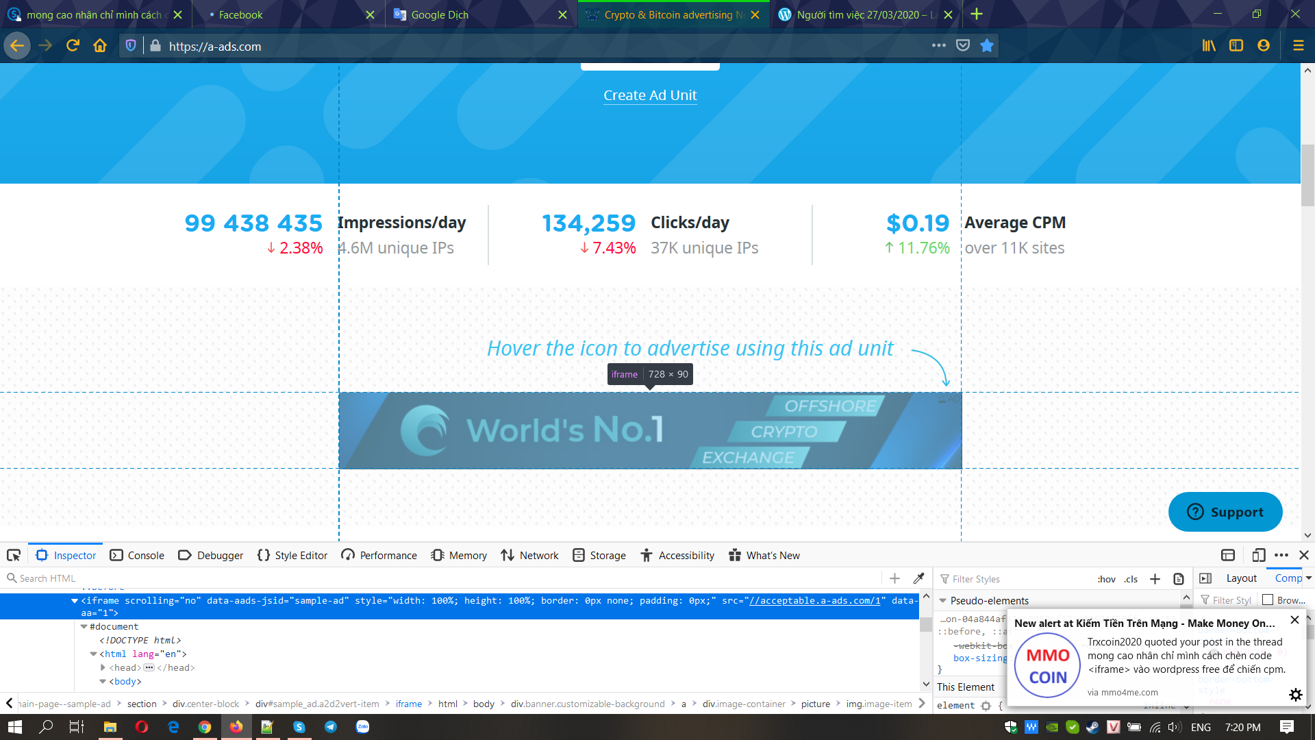1315x740 pixels.
Task: Open the print media simulation stylesheet icon
Action: coord(1179,579)
